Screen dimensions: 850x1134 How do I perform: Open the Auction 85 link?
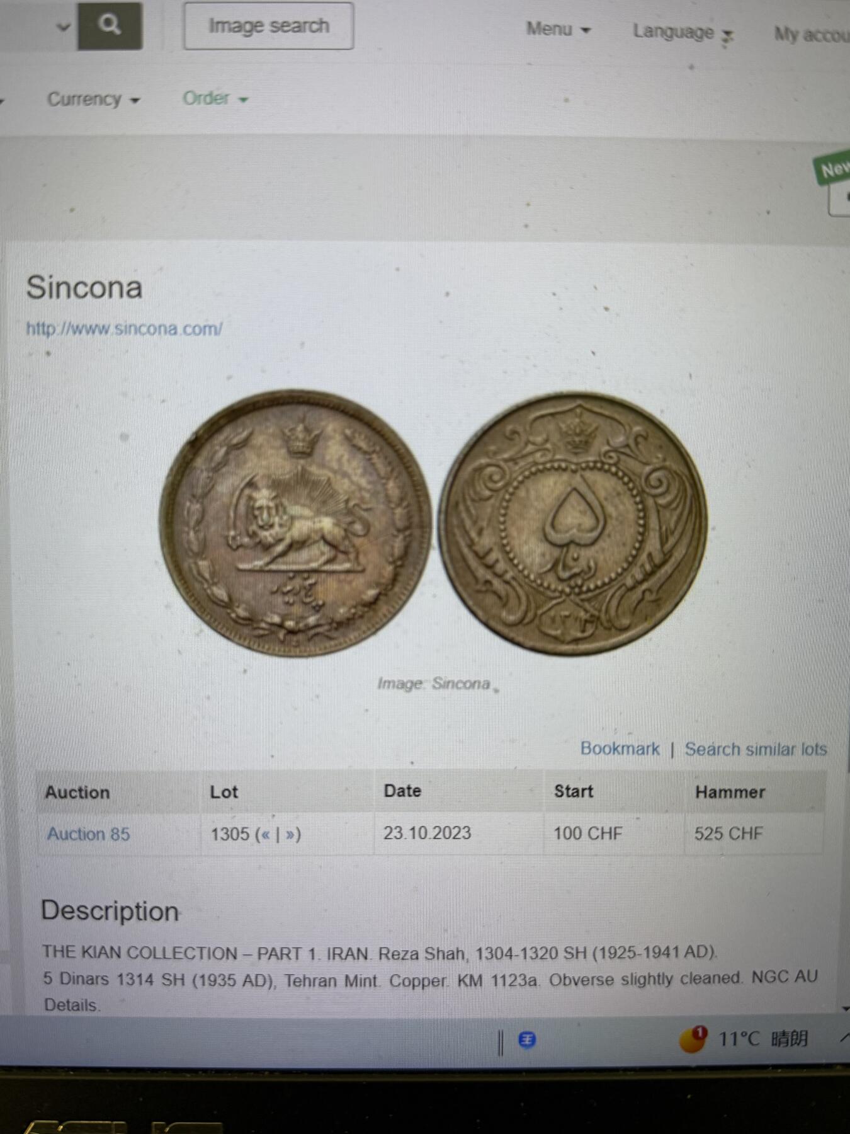88,834
